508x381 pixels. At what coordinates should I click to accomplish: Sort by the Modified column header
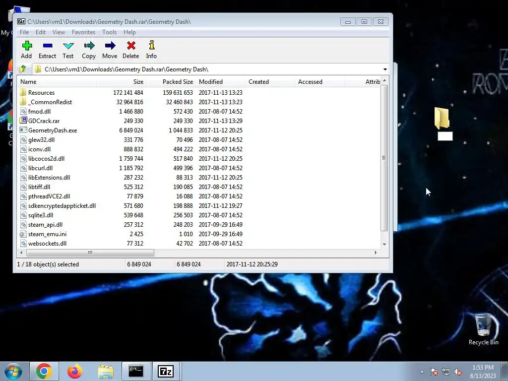pos(220,82)
